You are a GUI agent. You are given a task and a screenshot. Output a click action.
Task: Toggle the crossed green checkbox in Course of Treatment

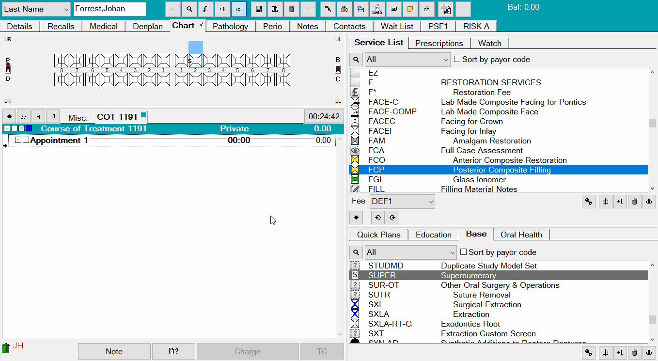point(21,128)
